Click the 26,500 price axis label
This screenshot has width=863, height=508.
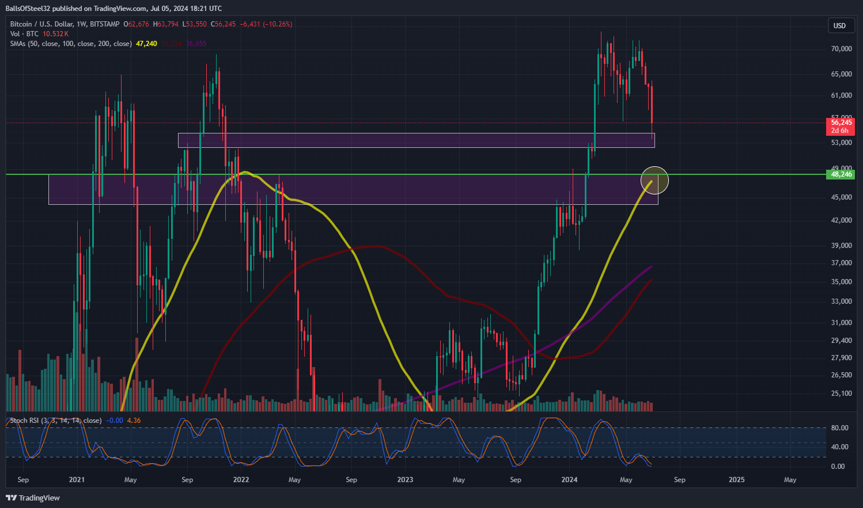(841, 375)
